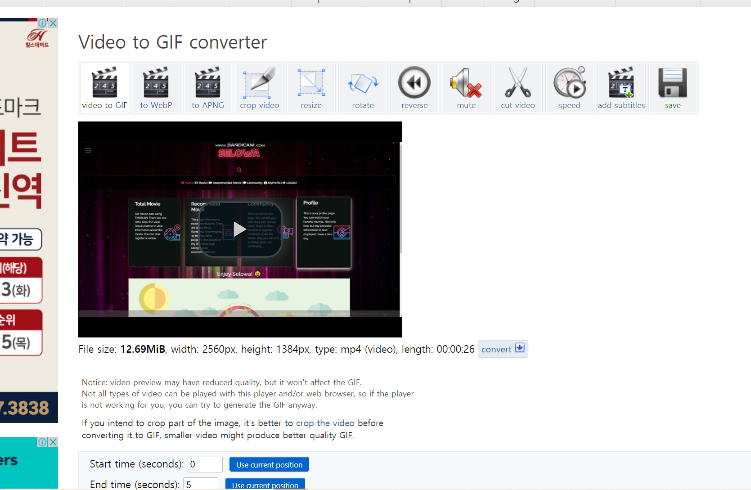Focus the Start time seconds field
751x490 pixels.
tap(205, 464)
